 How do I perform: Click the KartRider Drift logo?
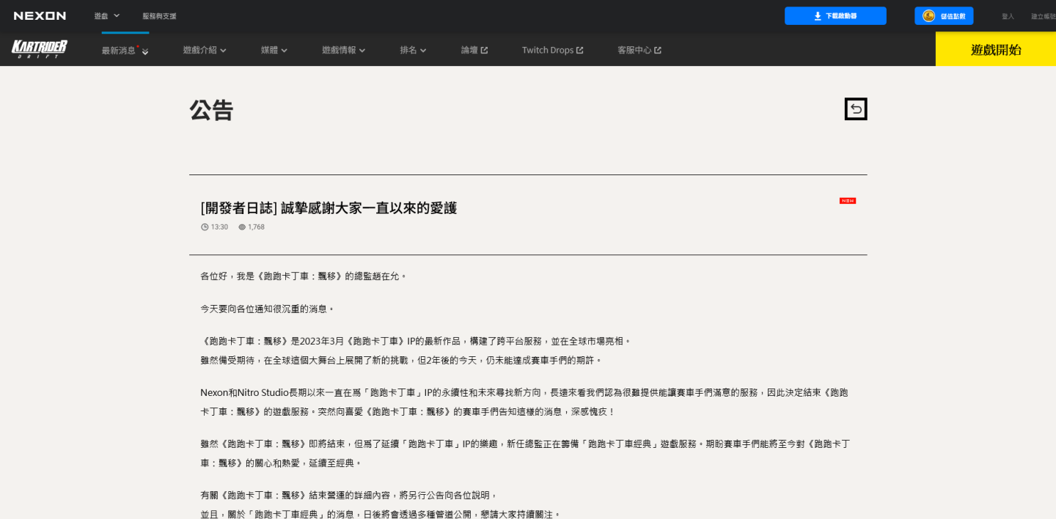40,49
